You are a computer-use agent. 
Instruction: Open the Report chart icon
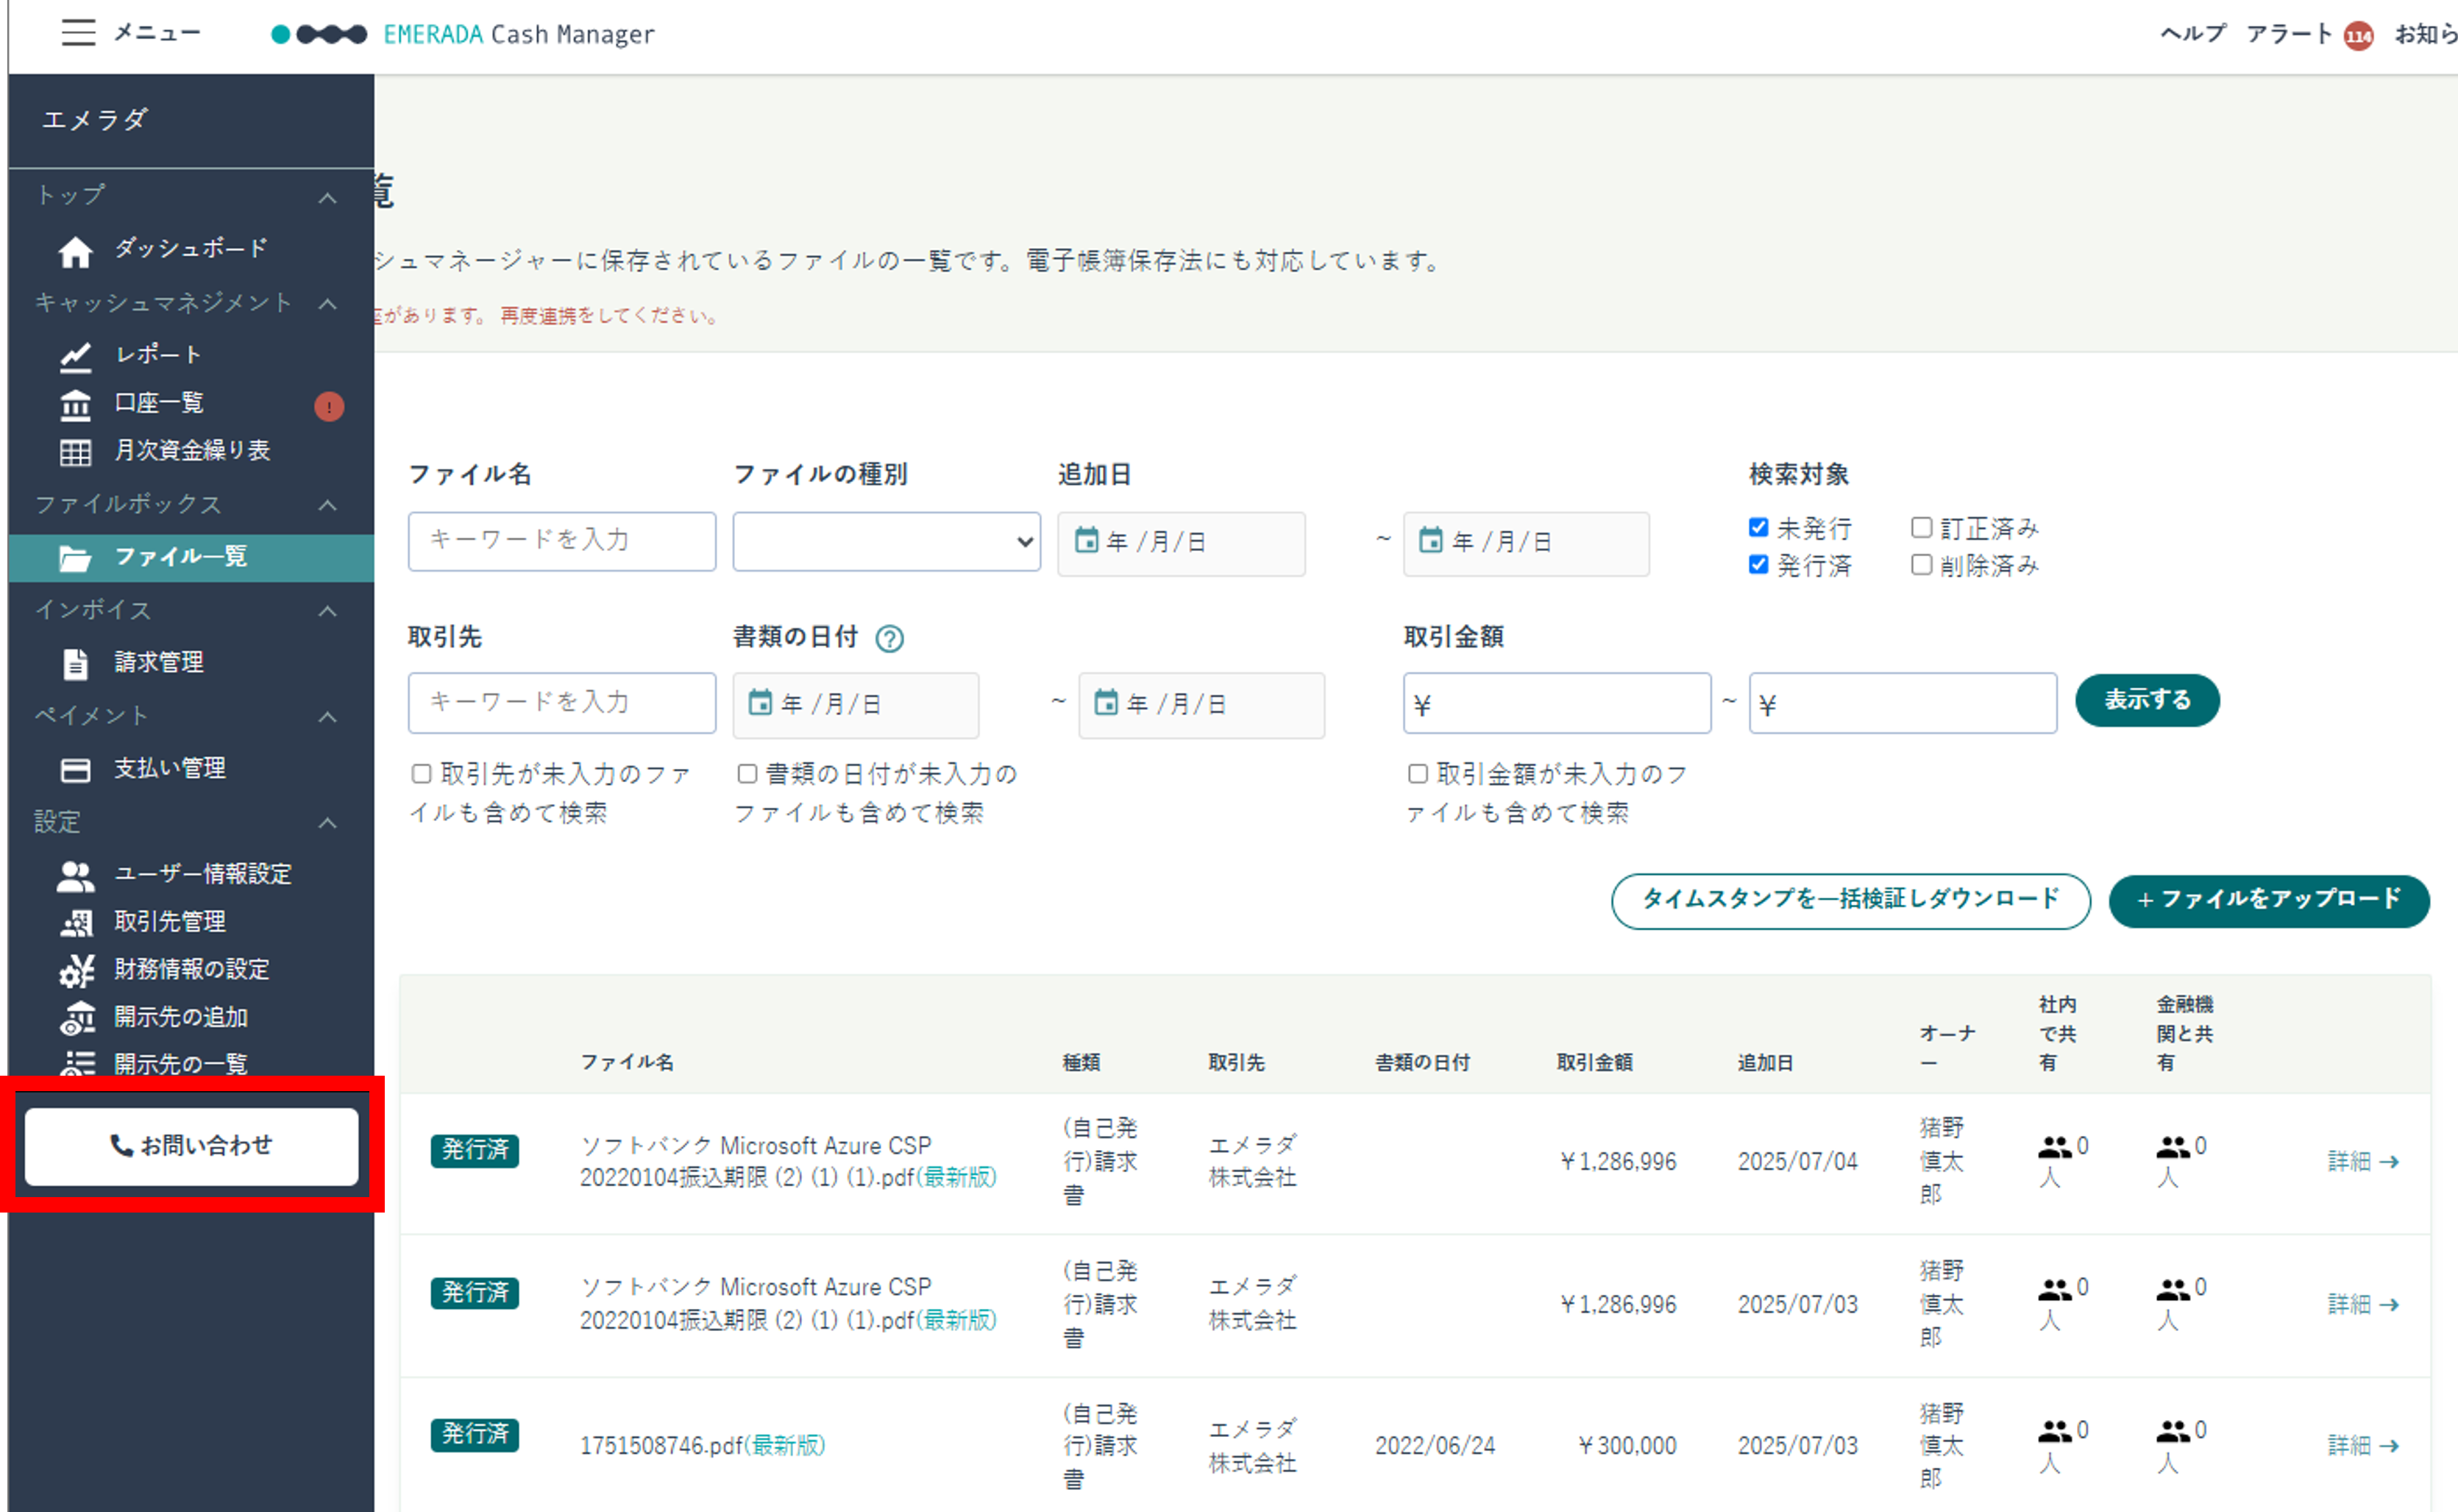(75, 356)
